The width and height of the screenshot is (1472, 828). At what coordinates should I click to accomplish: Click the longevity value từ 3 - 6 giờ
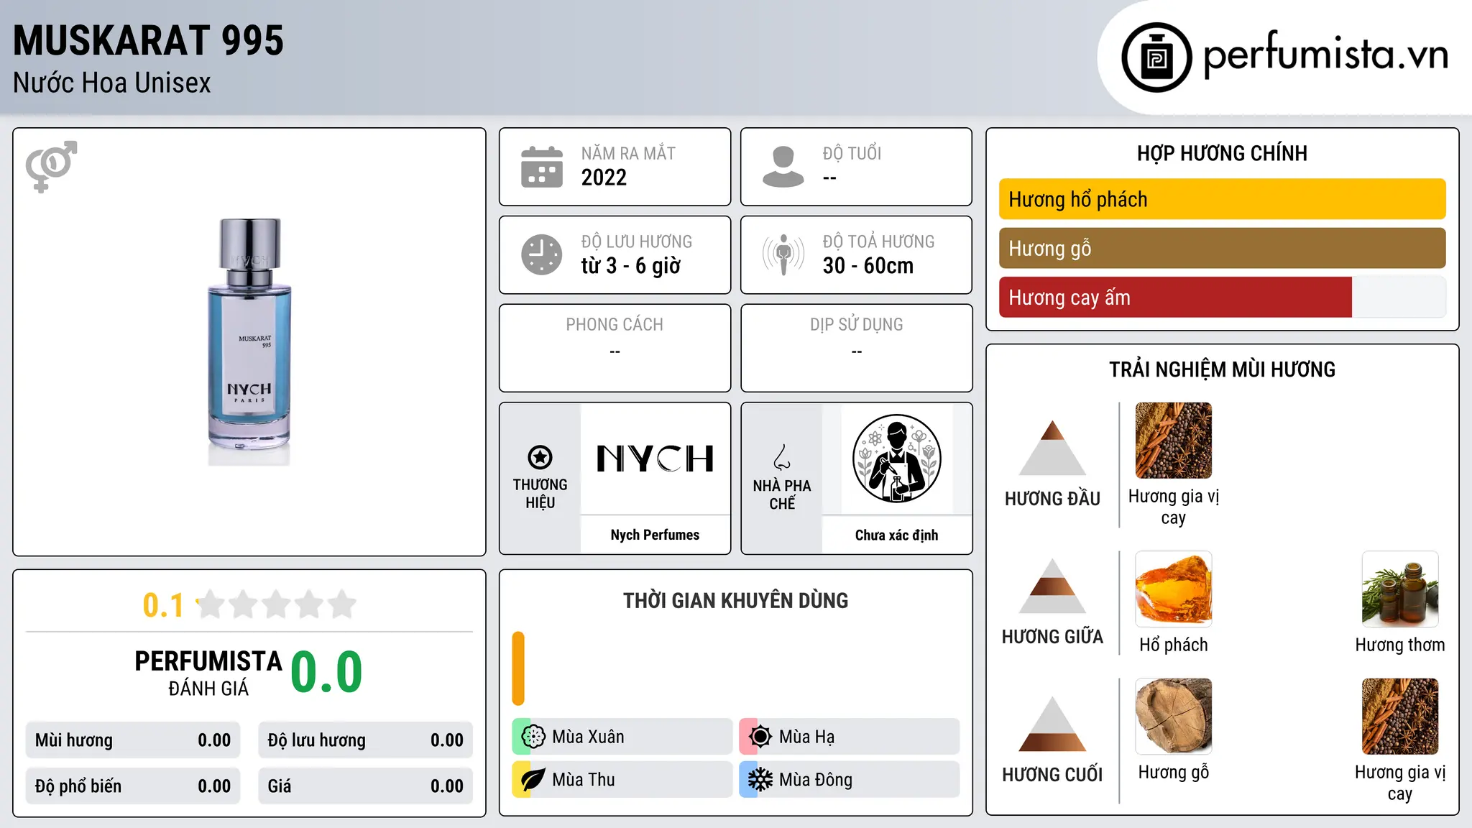click(x=630, y=265)
